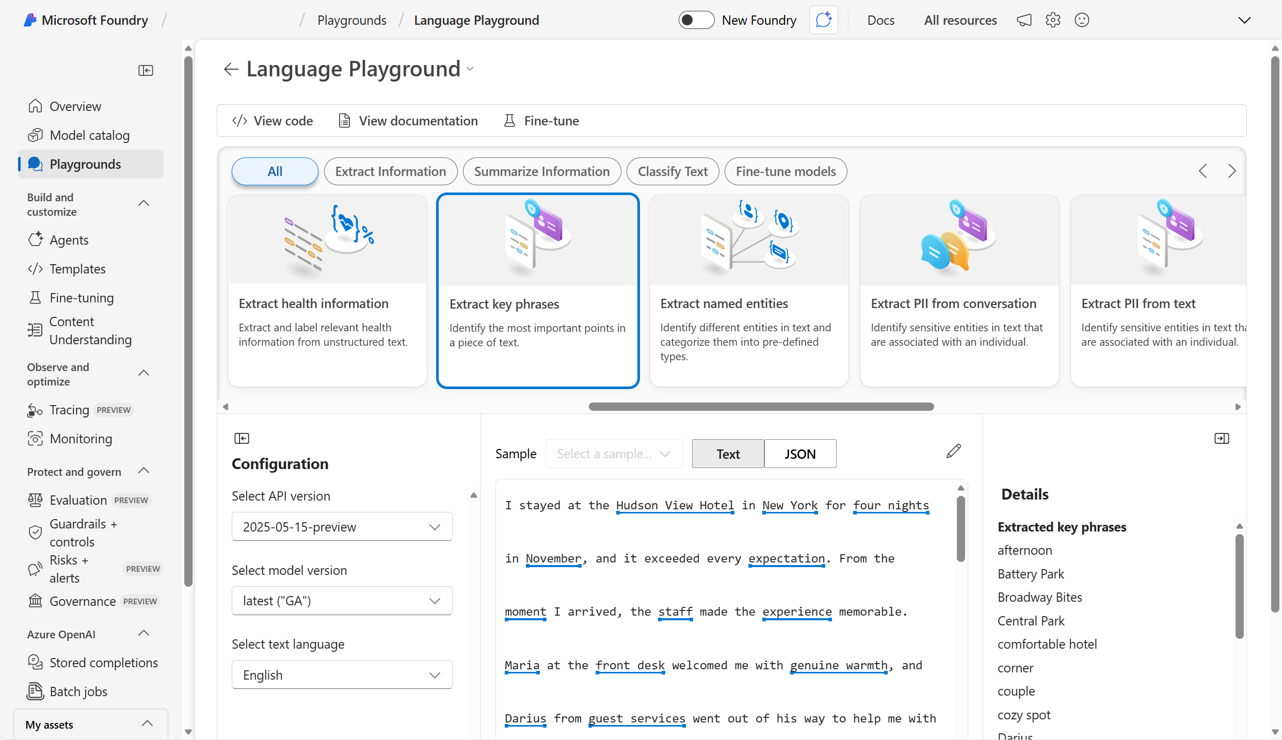Viewport: 1282px width, 740px height.
Task: Open View documentation
Action: coord(407,120)
